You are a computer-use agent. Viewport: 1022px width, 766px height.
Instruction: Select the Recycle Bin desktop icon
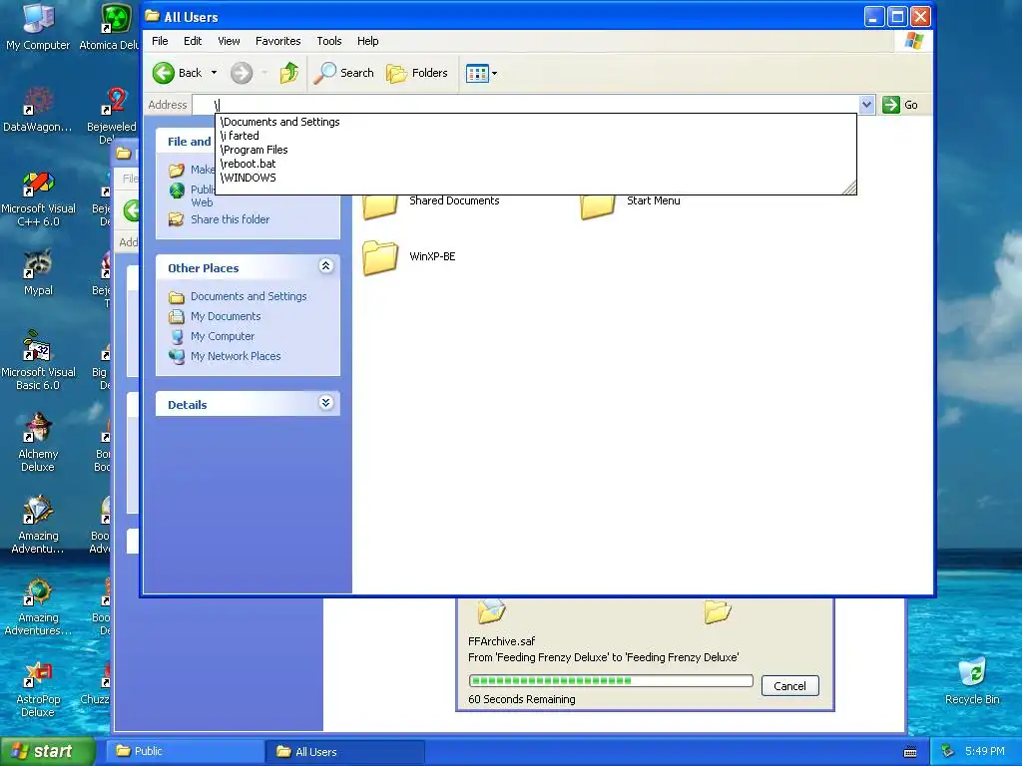pyautogui.click(x=972, y=681)
